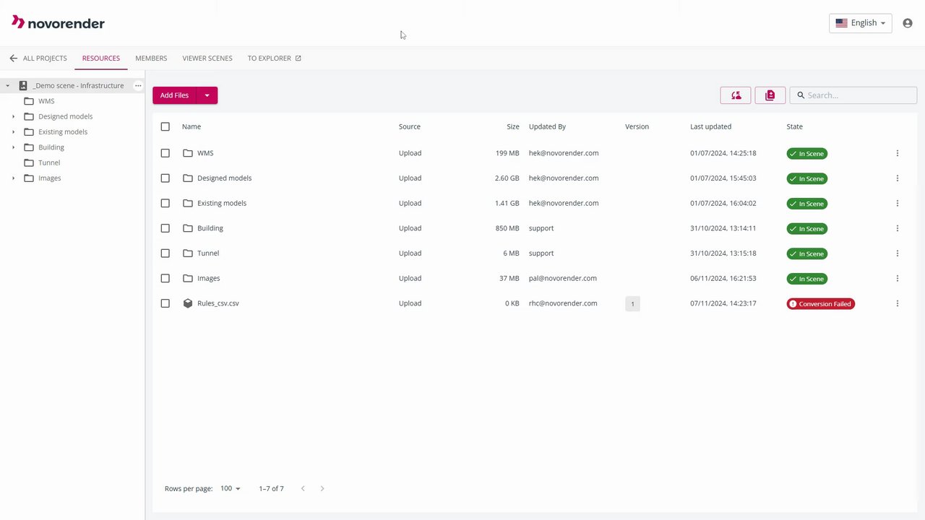
Task: Open the To Explorer link tab
Action: pos(274,58)
